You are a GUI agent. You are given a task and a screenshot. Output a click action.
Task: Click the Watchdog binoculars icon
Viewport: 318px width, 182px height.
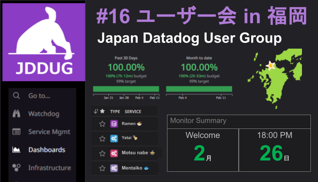[x=16, y=114]
